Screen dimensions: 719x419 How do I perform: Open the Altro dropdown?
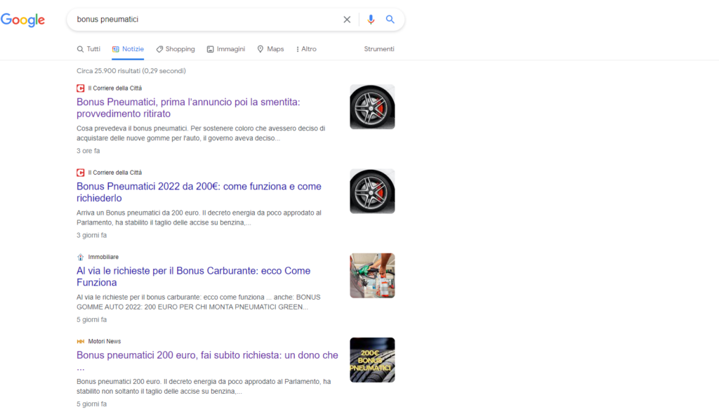pyautogui.click(x=305, y=48)
